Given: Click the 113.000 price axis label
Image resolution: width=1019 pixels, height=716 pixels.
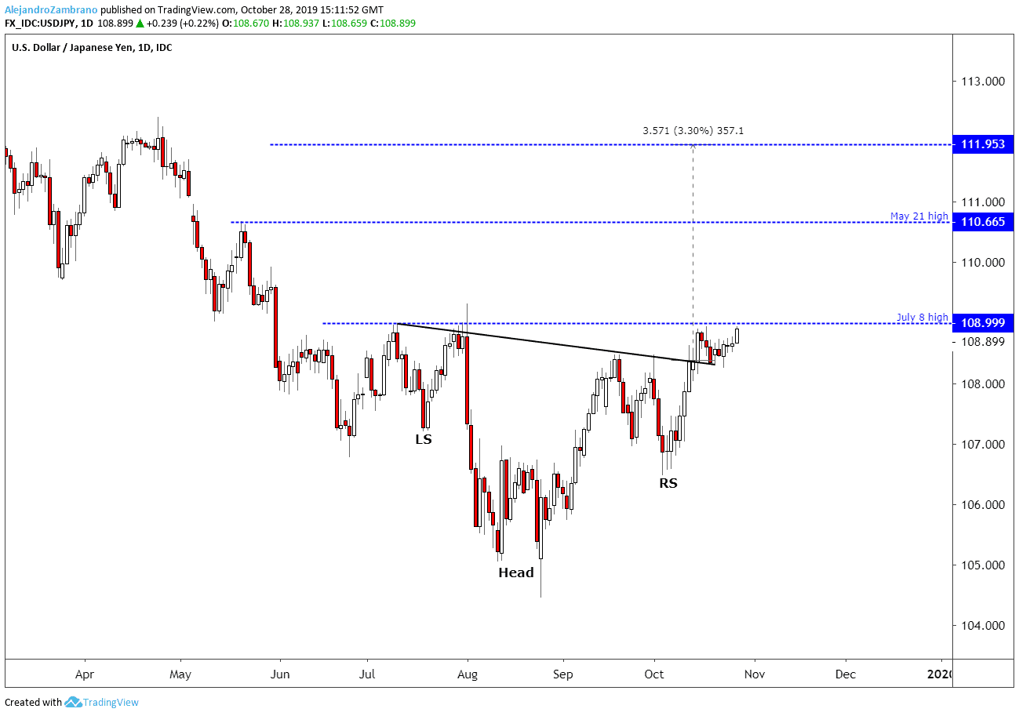Looking at the screenshot, I should pos(982,81).
